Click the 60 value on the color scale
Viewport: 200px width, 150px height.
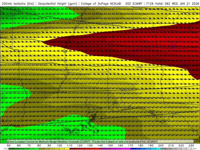(x=19, y=145)
